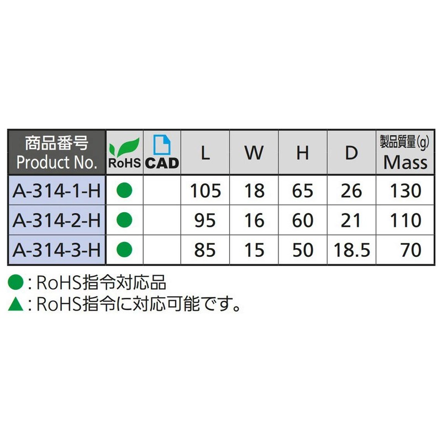Click the RoHS green leaf icon
Image resolution: width=442 pixels, height=442 pixels.
tap(124, 148)
